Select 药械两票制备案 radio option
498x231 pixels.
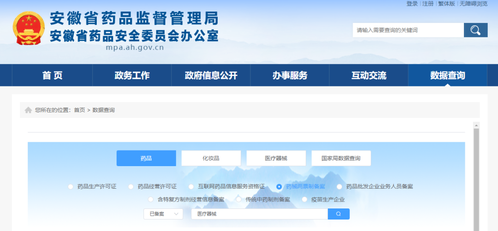pyautogui.click(x=279, y=187)
